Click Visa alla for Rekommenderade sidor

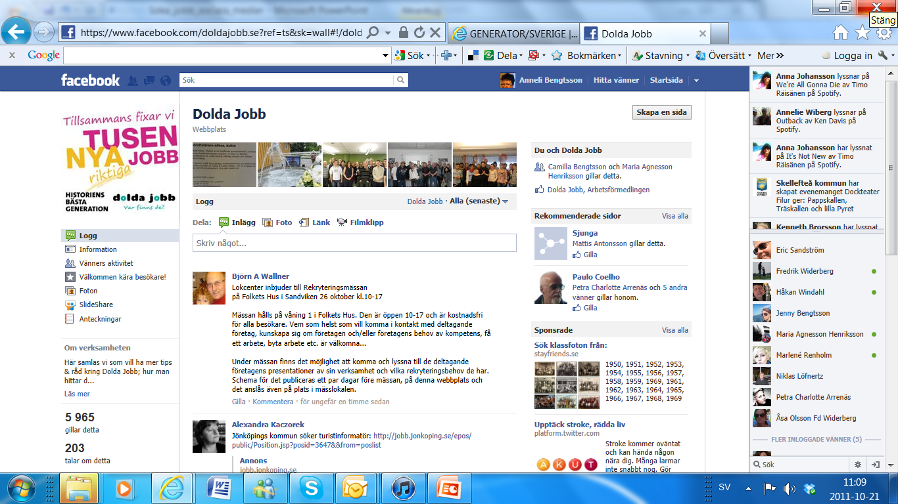click(x=675, y=216)
